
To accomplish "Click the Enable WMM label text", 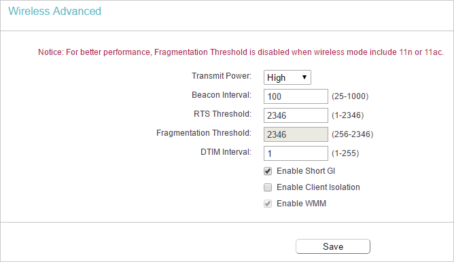I will (301, 204).
